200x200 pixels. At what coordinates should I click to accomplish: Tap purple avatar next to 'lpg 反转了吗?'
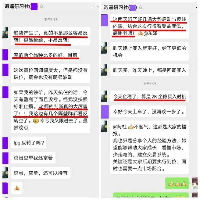pyautogui.click(x=5, y=143)
